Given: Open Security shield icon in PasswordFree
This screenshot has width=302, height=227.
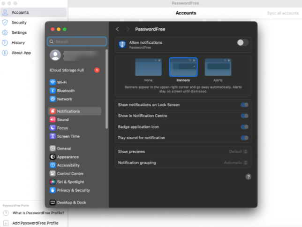Looking at the screenshot, I should 5,23.
